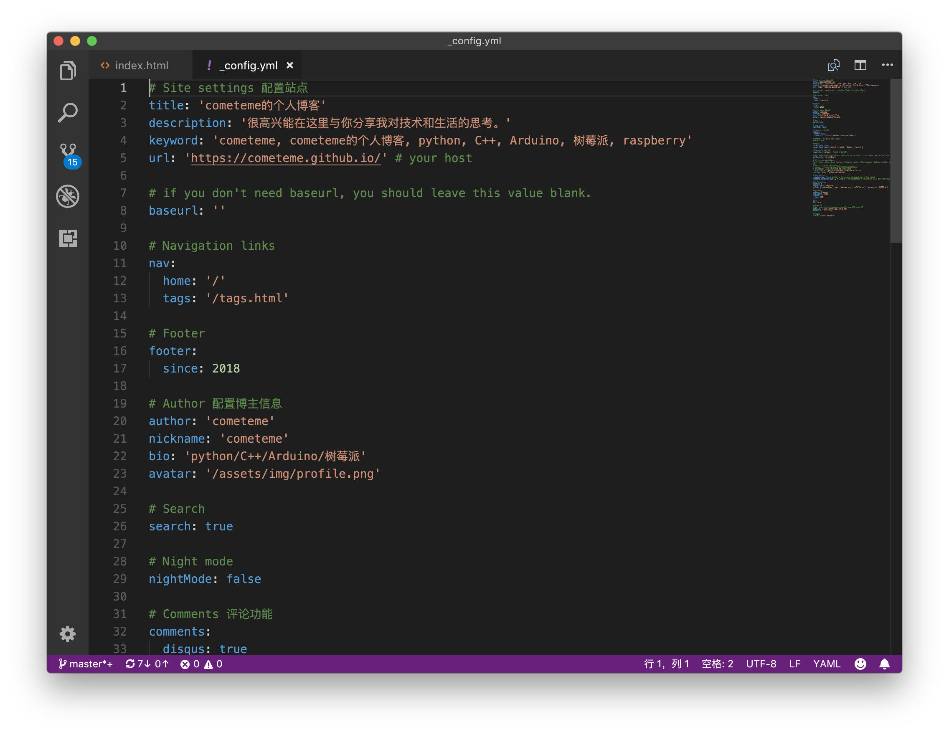Click the '# Footer' comment
Viewport: 949px width, 735px height.
click(x=176, y=334)
